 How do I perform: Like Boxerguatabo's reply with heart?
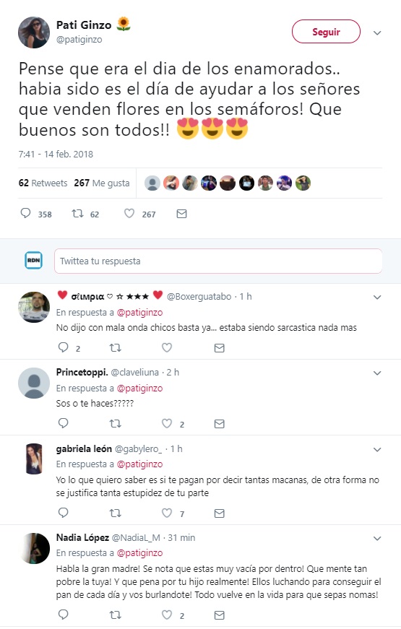(167, 347)
